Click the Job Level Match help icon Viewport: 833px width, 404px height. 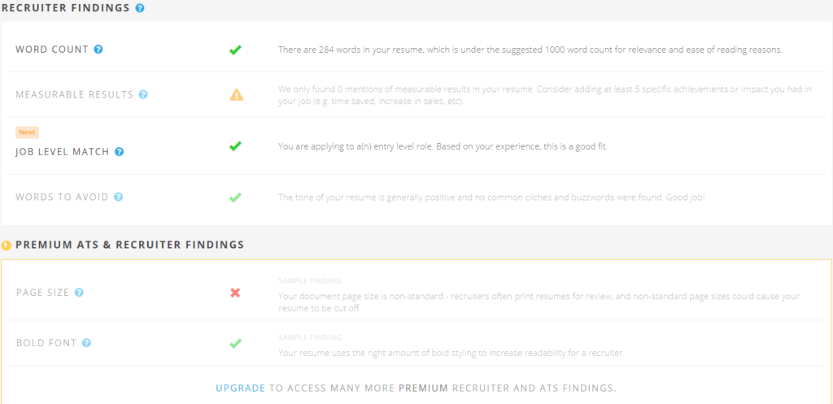click(x=119, y=152)
